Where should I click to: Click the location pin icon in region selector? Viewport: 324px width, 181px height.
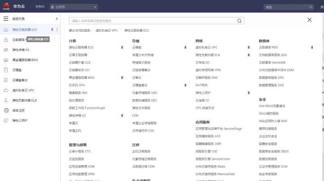52,7
